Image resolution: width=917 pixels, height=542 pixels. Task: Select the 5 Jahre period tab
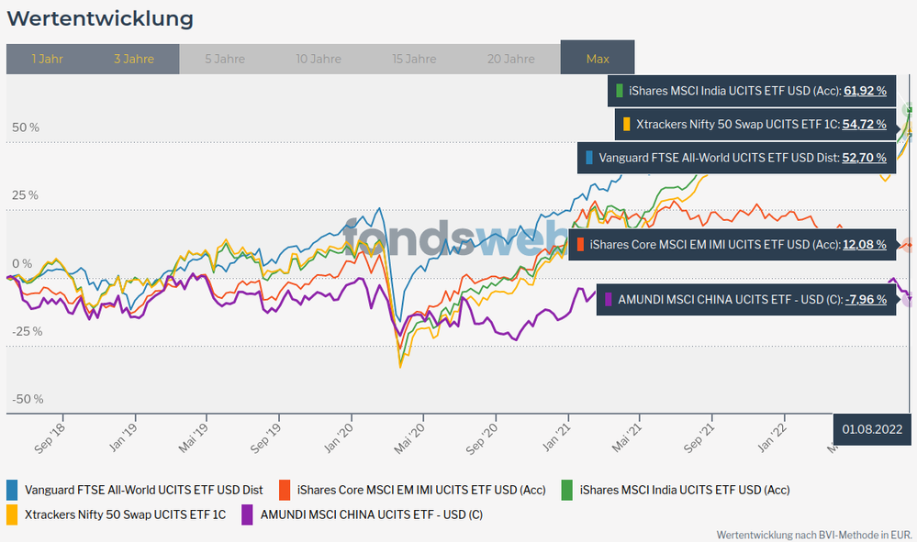(225, 59)
